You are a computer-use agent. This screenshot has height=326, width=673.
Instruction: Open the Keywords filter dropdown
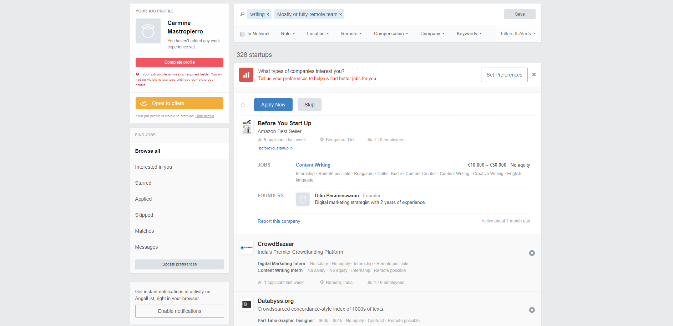tap(469, 34)
